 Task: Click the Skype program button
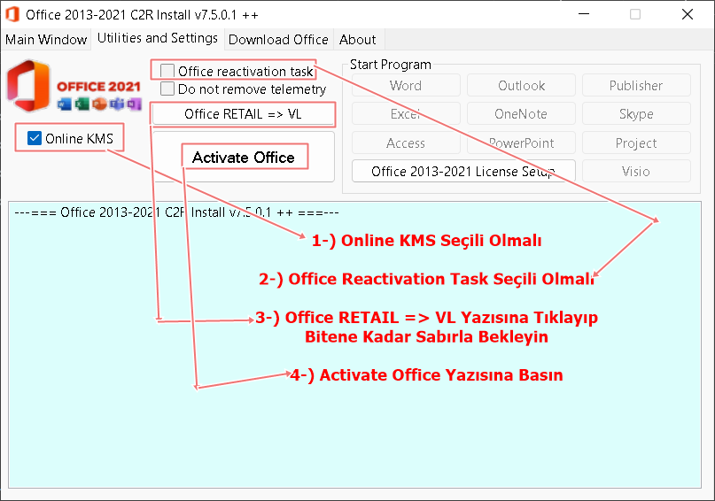click(636, 114)
